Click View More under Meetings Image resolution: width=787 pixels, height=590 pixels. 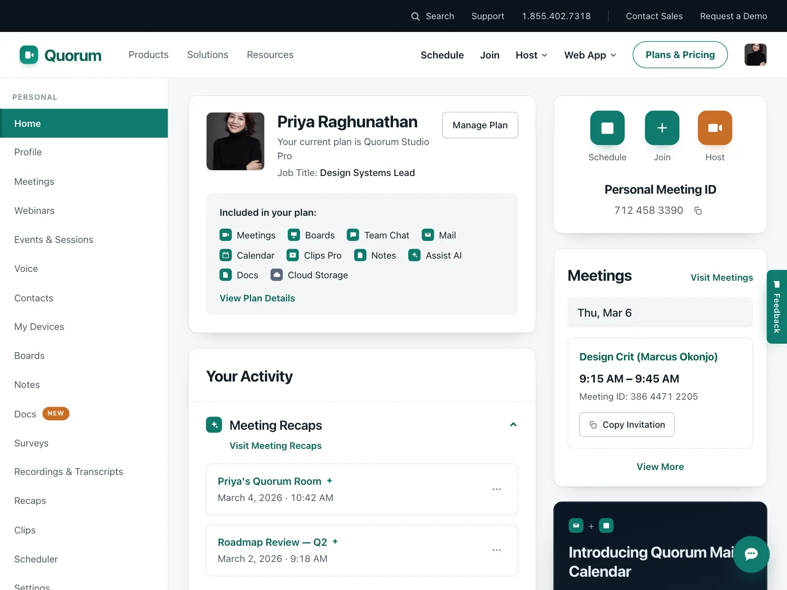pos(660,467)
